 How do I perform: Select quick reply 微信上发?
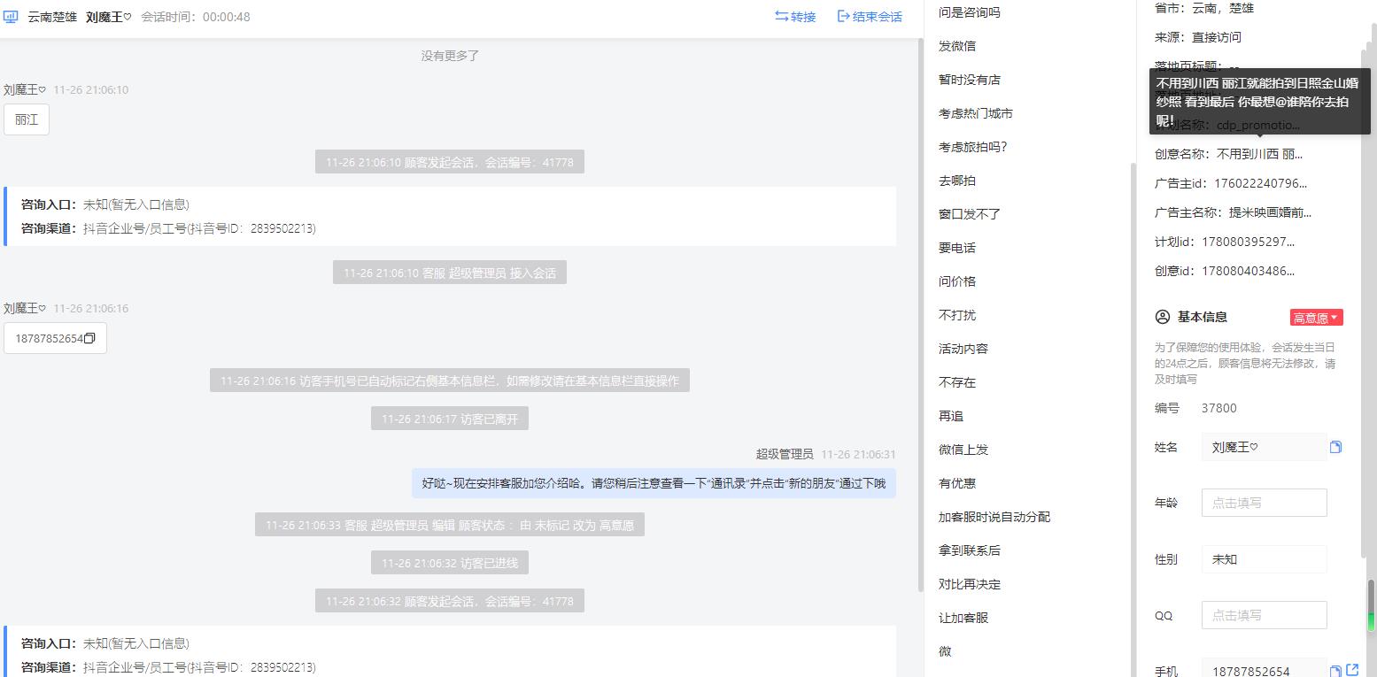tap(963, 450)
